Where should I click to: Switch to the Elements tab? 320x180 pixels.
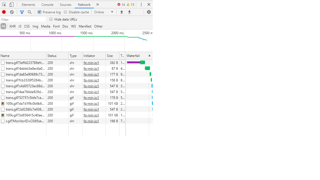(28, 4)
